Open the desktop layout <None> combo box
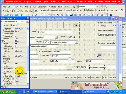This screenshot has height=94, width=126. click(97, 7)
